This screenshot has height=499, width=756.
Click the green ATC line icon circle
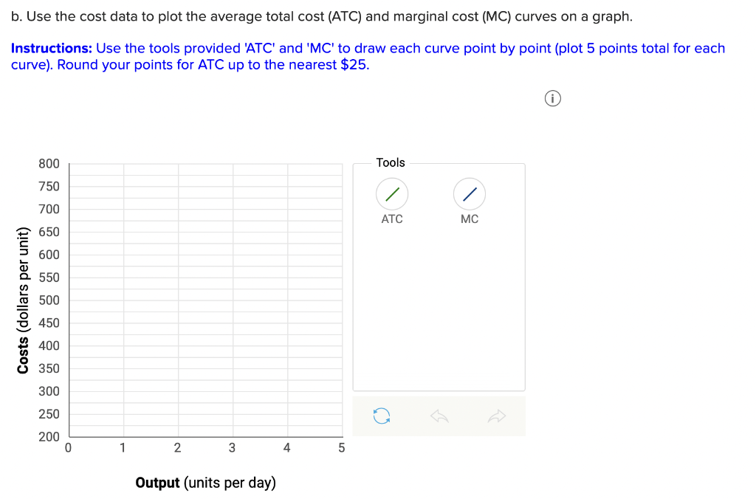391,193
